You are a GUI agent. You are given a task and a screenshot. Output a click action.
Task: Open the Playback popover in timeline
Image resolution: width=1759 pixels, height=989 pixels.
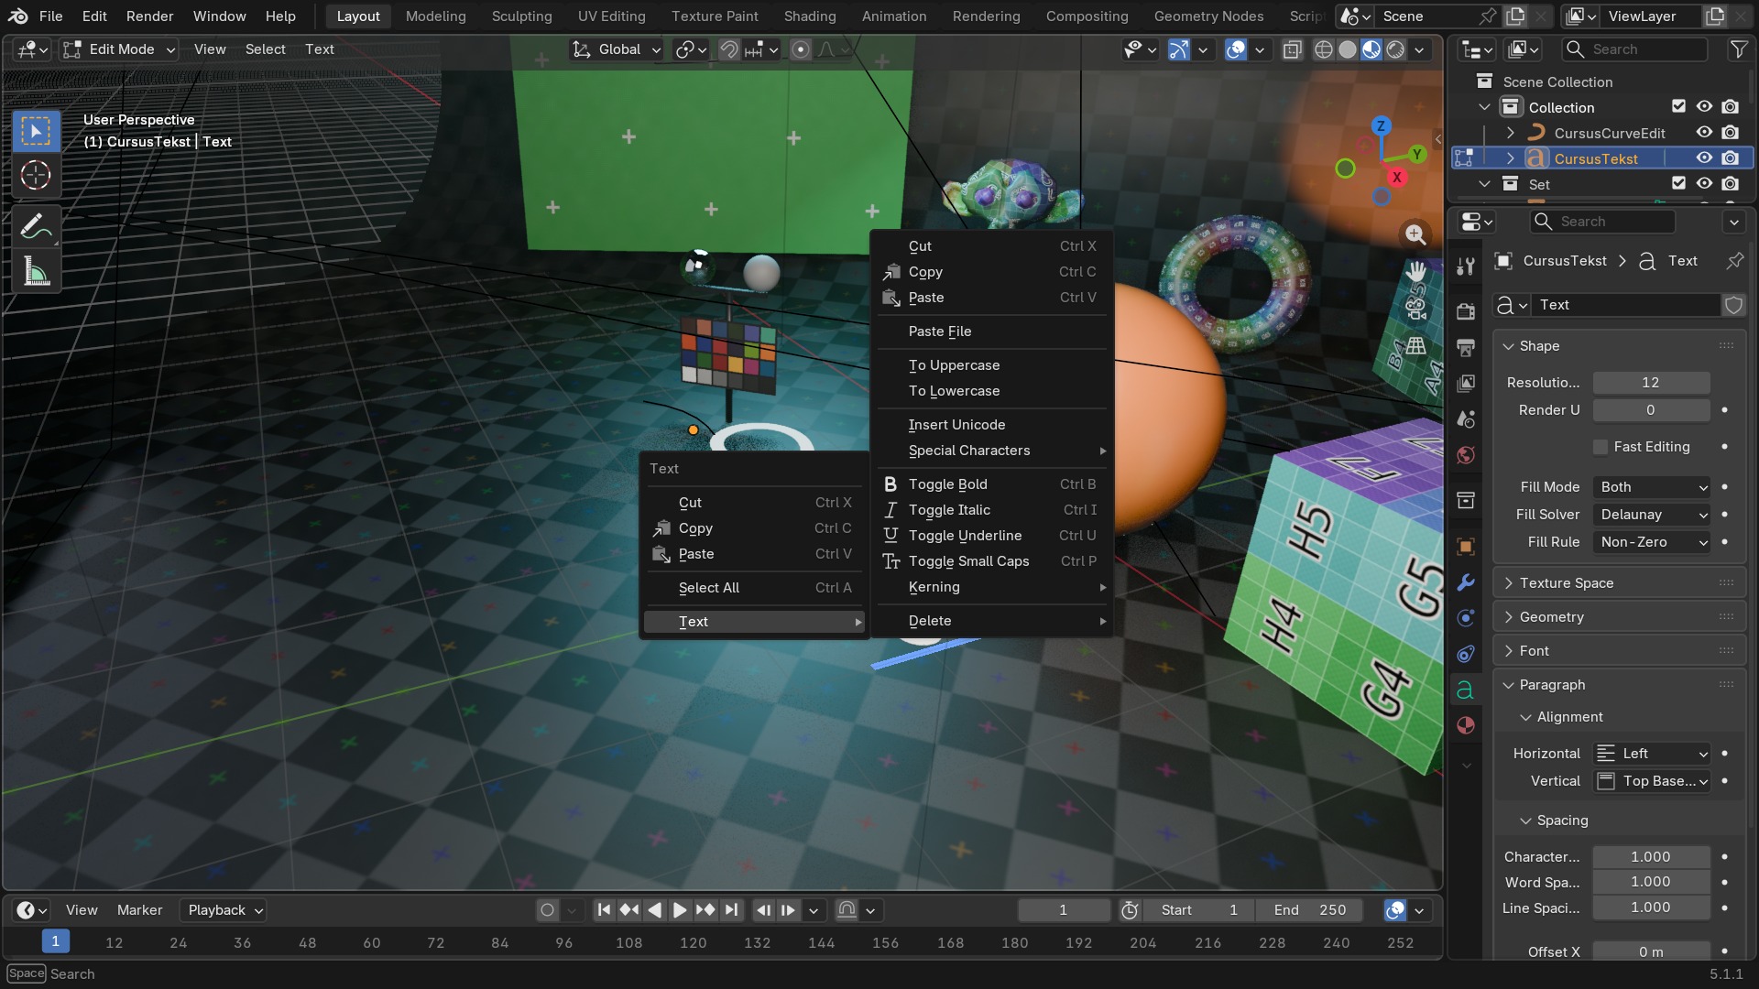[225, 910]
